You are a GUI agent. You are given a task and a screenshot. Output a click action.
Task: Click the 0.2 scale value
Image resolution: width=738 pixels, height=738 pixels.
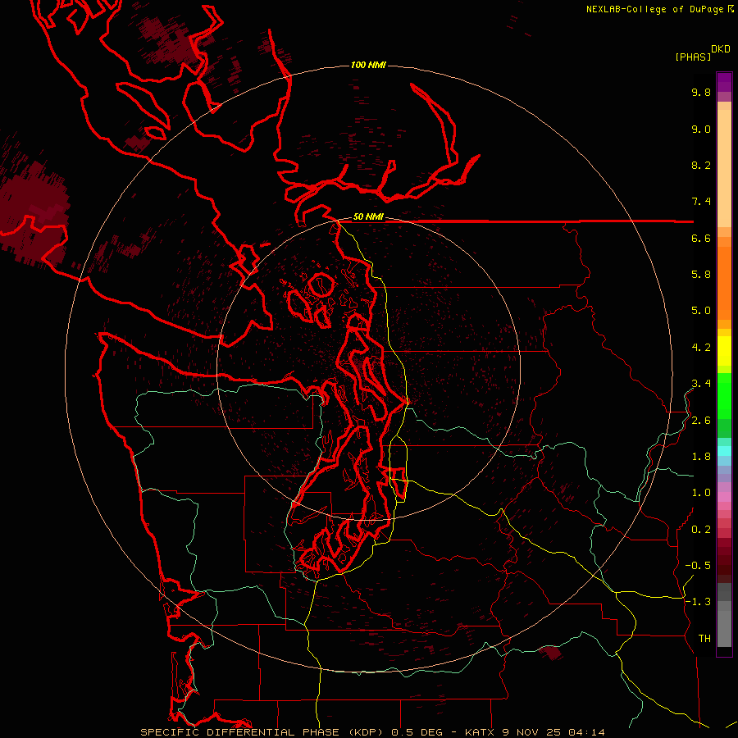click(x=701, y=530)
